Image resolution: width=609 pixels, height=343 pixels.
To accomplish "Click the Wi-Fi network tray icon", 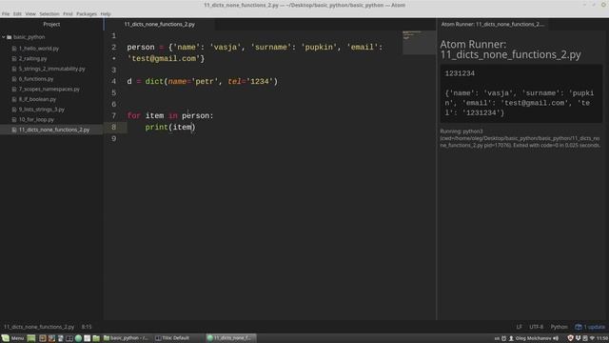I will click(592, 338).
